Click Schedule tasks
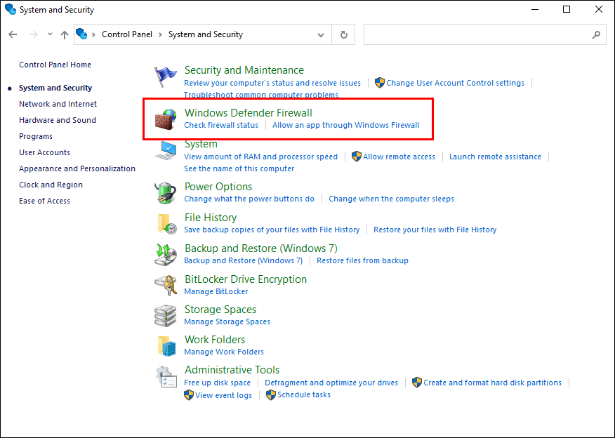 pyautogui.click(x=304, y=395)
